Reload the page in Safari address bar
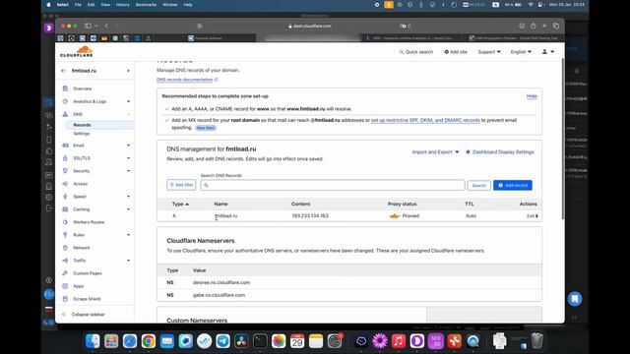The height and width of the screenshot is (354, 630). [409, 27]
